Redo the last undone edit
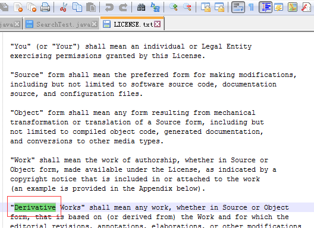This screenshot has width=314, height=228. [x=123, y=7]
